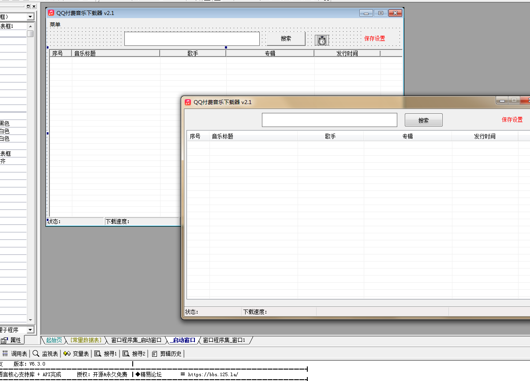Switch to the 属性 tab
This screenshot has height=381, width=530.
[12, 340]
